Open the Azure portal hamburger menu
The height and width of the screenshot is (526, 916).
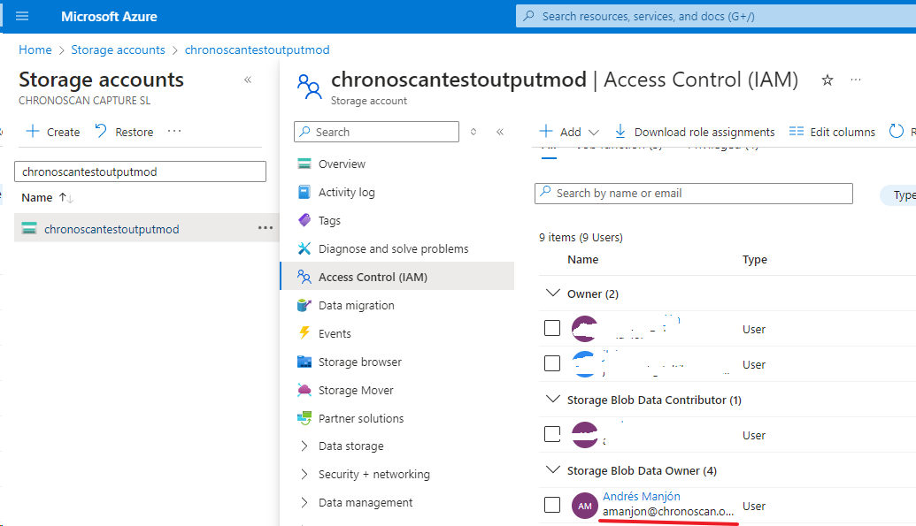(x=22, y=16)
